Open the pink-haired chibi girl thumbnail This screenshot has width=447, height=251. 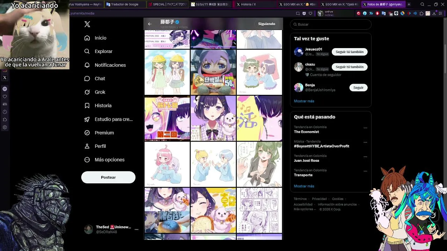pyautogui.click(x=167, y=164)
